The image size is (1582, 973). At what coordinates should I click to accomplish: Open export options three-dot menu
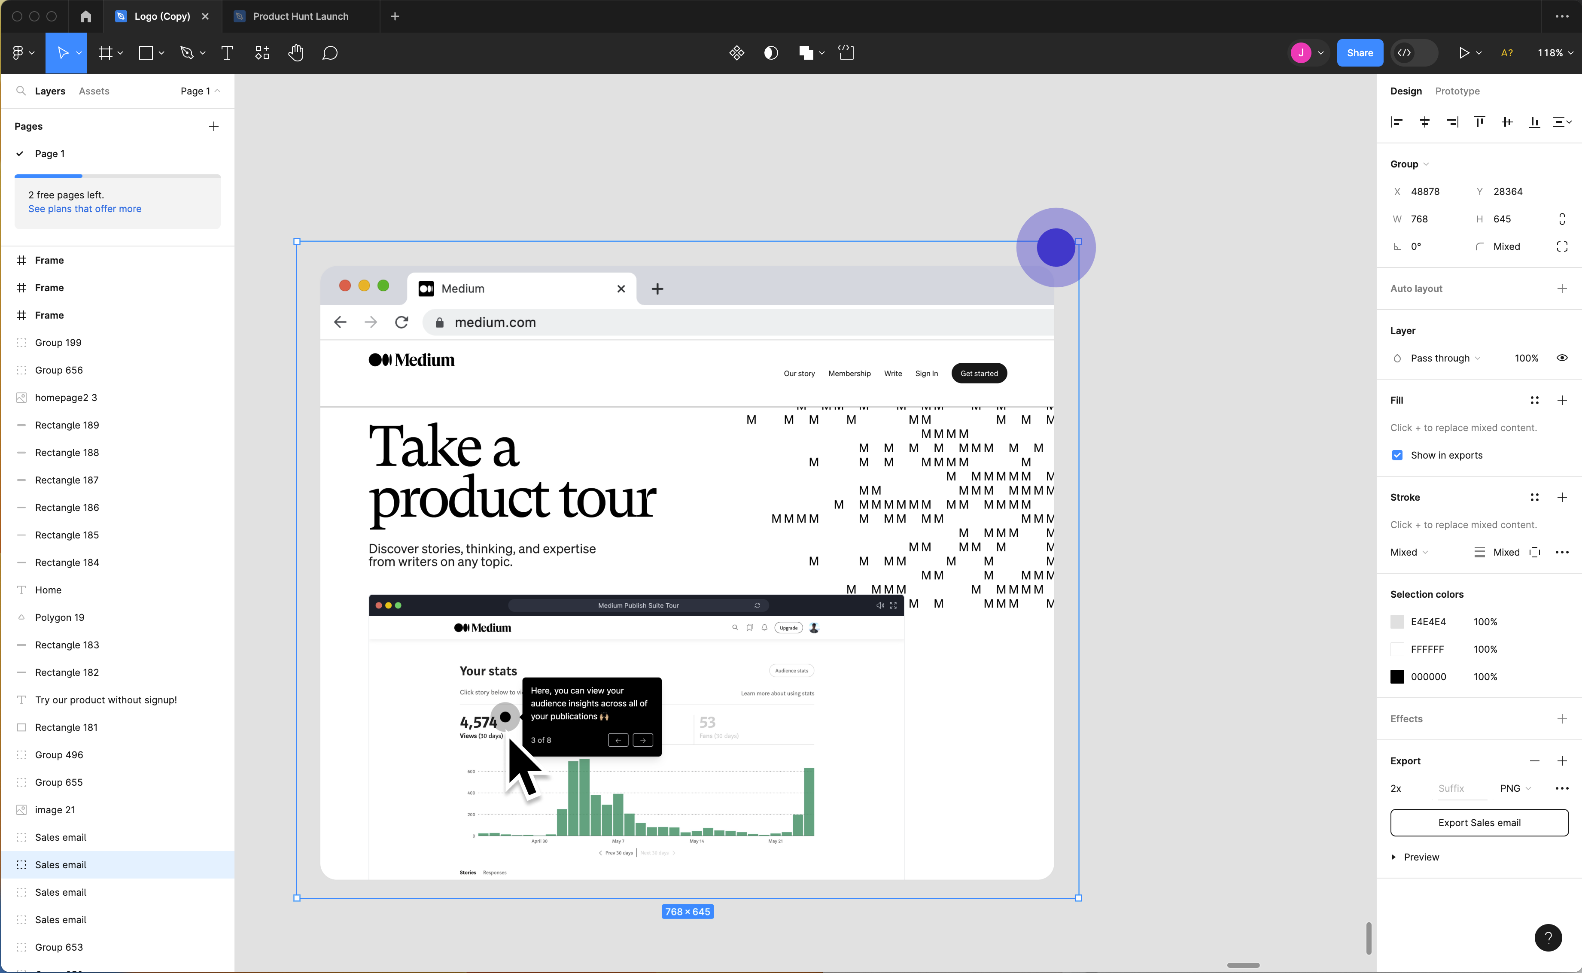[1562, 788]
